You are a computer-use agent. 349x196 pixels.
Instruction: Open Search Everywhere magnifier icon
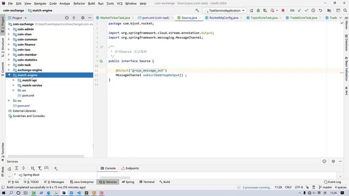[x=345, y=10]
